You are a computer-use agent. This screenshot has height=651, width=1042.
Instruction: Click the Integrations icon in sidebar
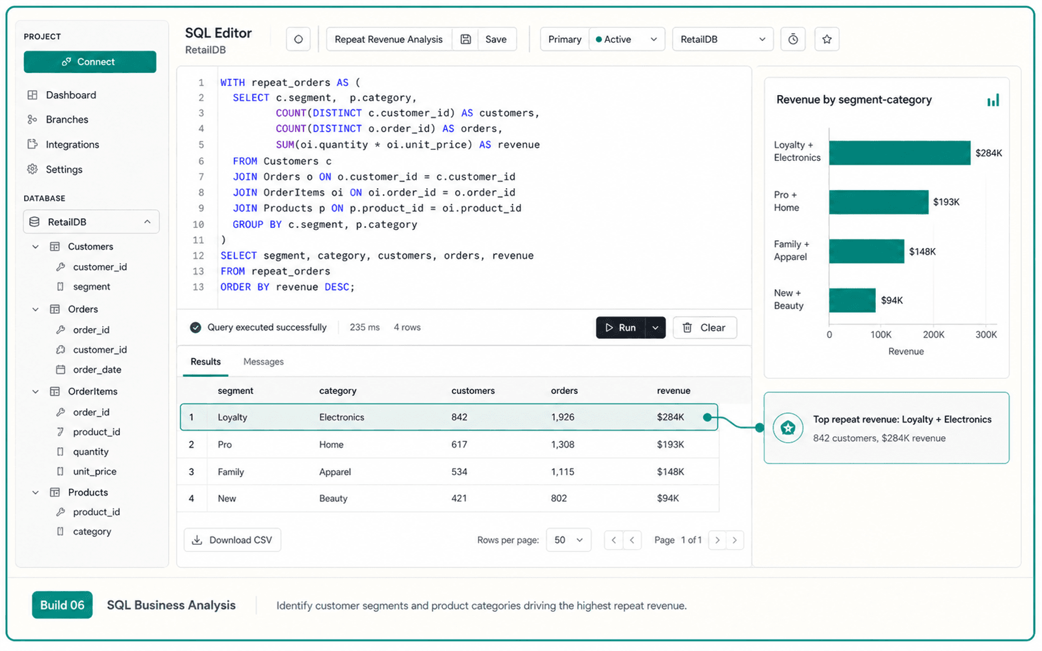33,145
